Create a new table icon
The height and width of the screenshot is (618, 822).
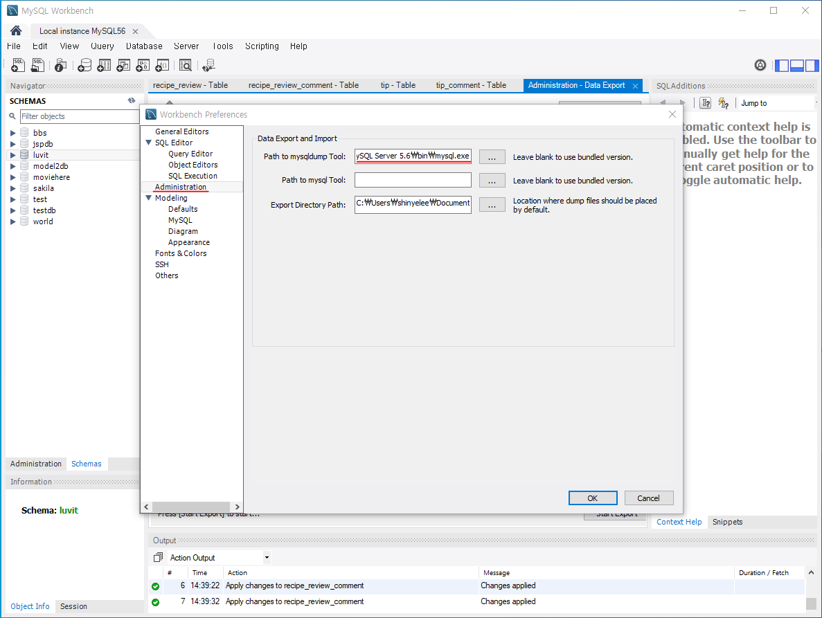(104, 65)
